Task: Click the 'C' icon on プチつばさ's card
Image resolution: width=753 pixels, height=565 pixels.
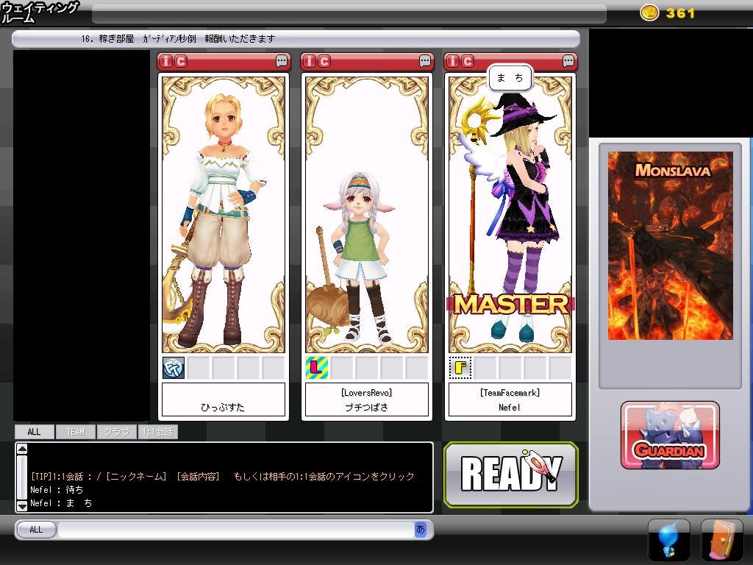Action: tap(324, 61)
